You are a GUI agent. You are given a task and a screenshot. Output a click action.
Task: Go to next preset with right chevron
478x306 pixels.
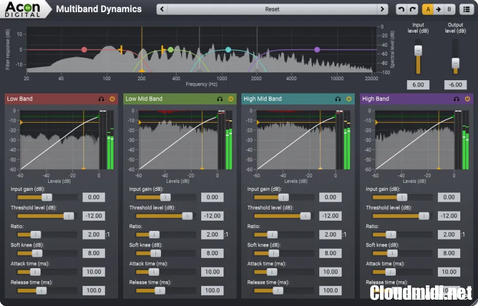[x=382, y=9]
